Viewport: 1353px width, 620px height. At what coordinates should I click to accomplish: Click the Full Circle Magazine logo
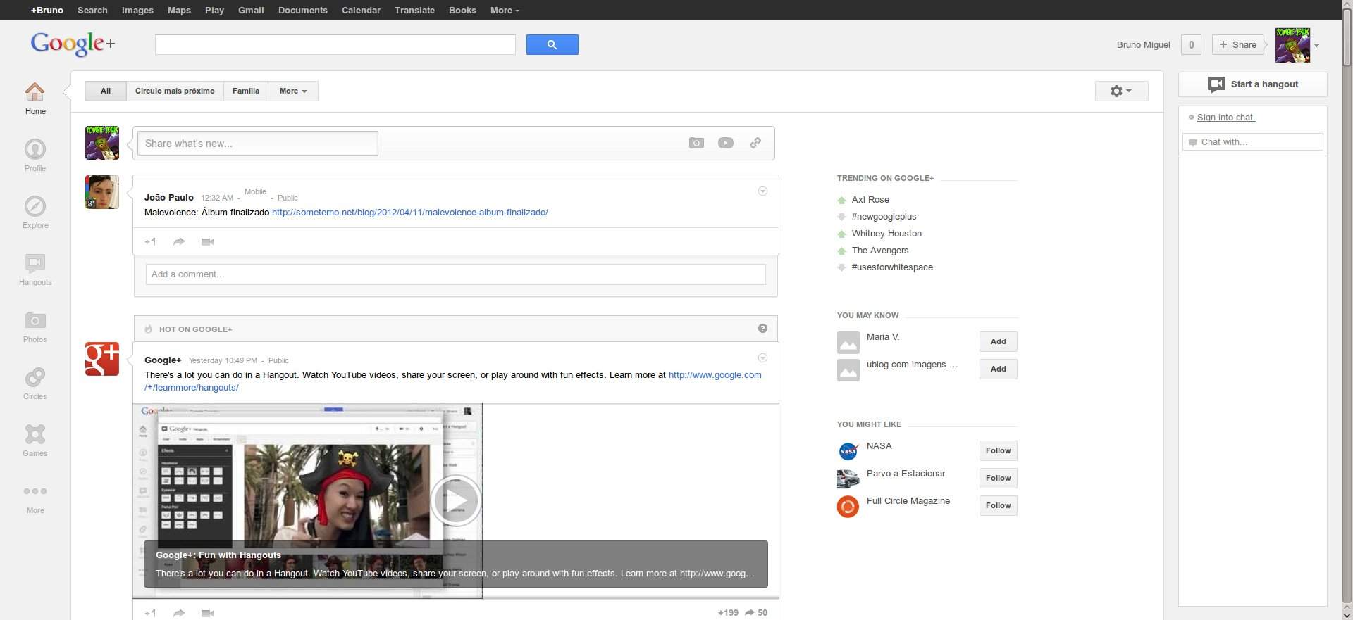tap(848, 506)
